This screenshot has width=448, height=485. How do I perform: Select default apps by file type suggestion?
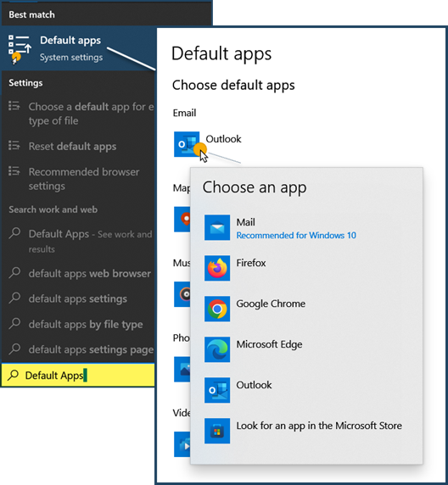click(x=78, y=324)
